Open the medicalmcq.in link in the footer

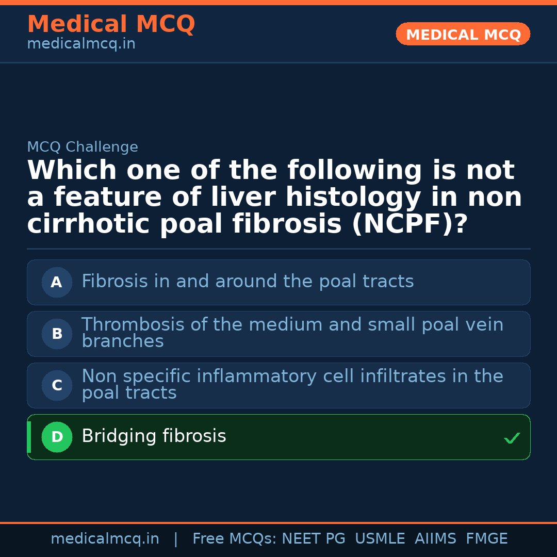click(x=105, y=539)
